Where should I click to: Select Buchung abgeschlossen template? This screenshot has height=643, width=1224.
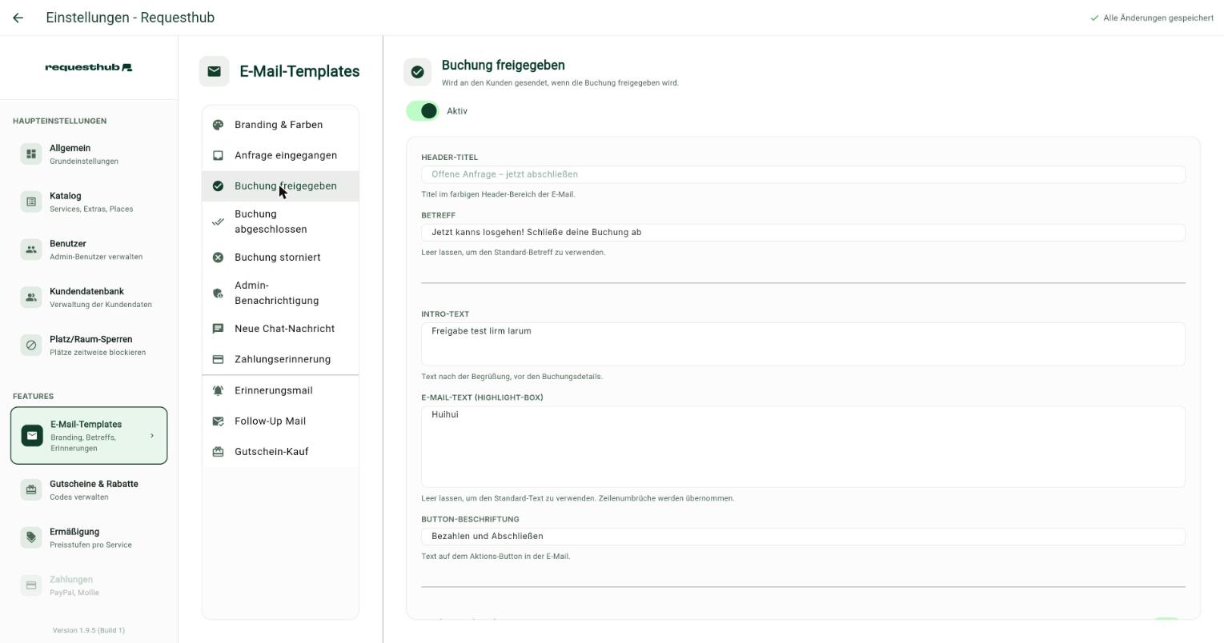coord(280,222)
